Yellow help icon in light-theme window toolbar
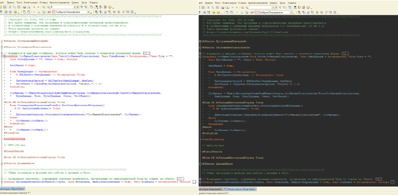Screen dimensions: 398x195 [x=109, y=7]
